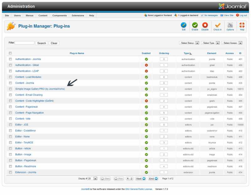Open the Display # per-page dropdown
Image resolution: width=251 pixels, height=195 pixels.
[x=92, y=178]
